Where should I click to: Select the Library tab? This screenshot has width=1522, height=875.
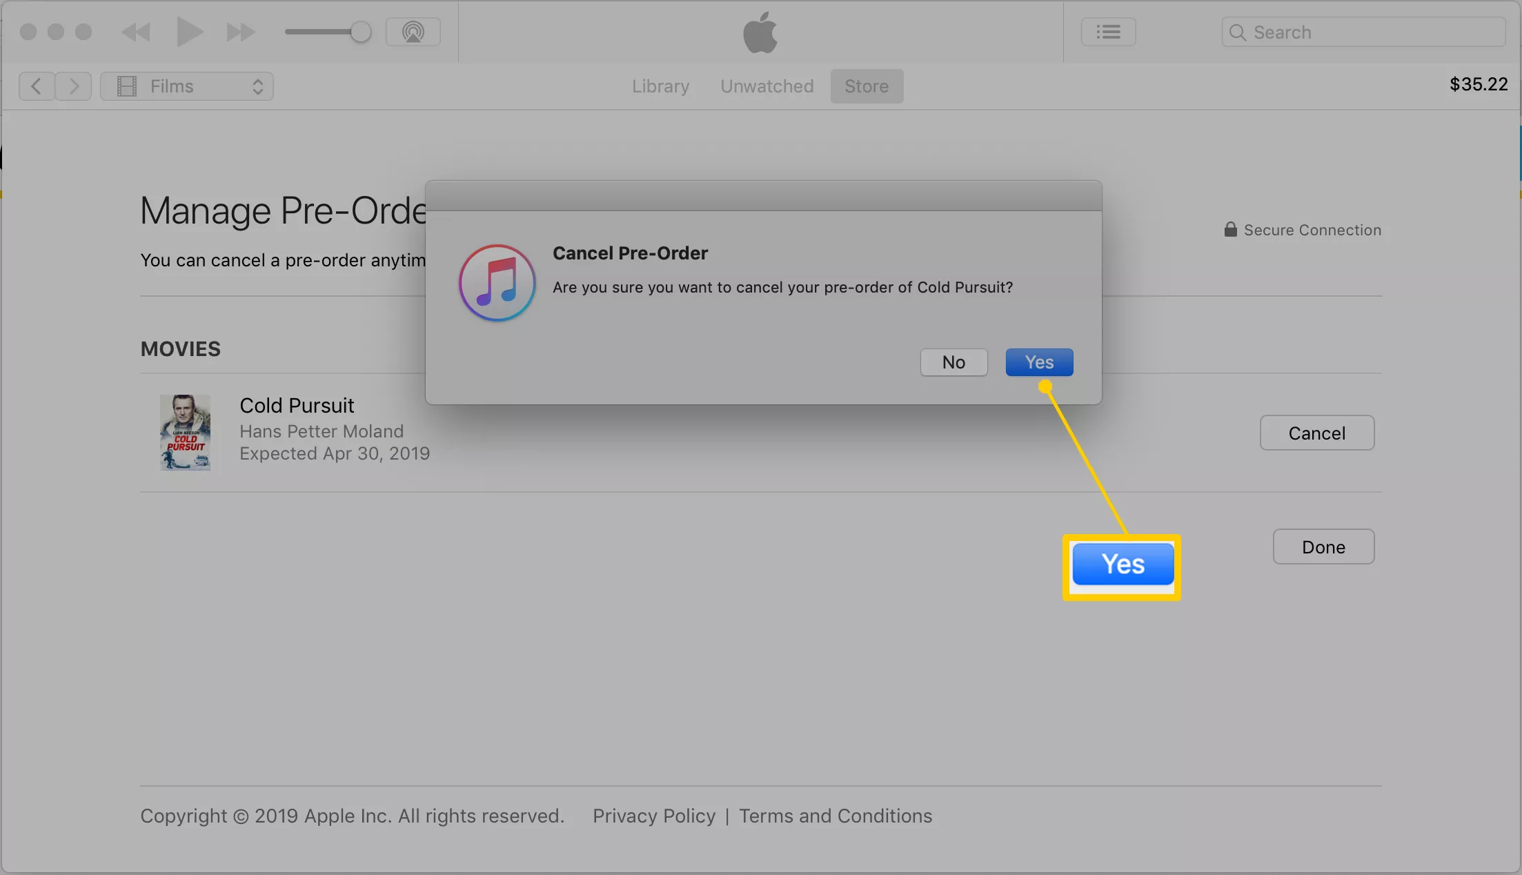coord(661,85)
